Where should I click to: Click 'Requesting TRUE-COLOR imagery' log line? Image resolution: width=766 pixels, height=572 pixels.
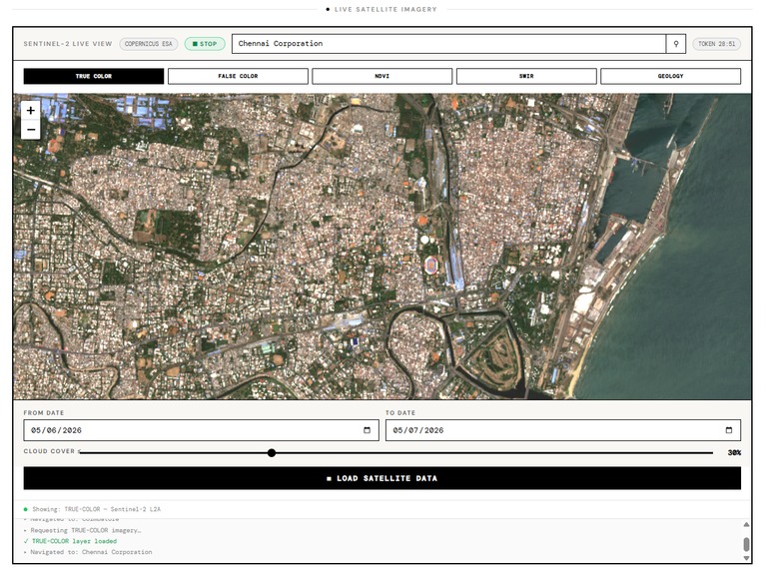[x=83, y=530]
